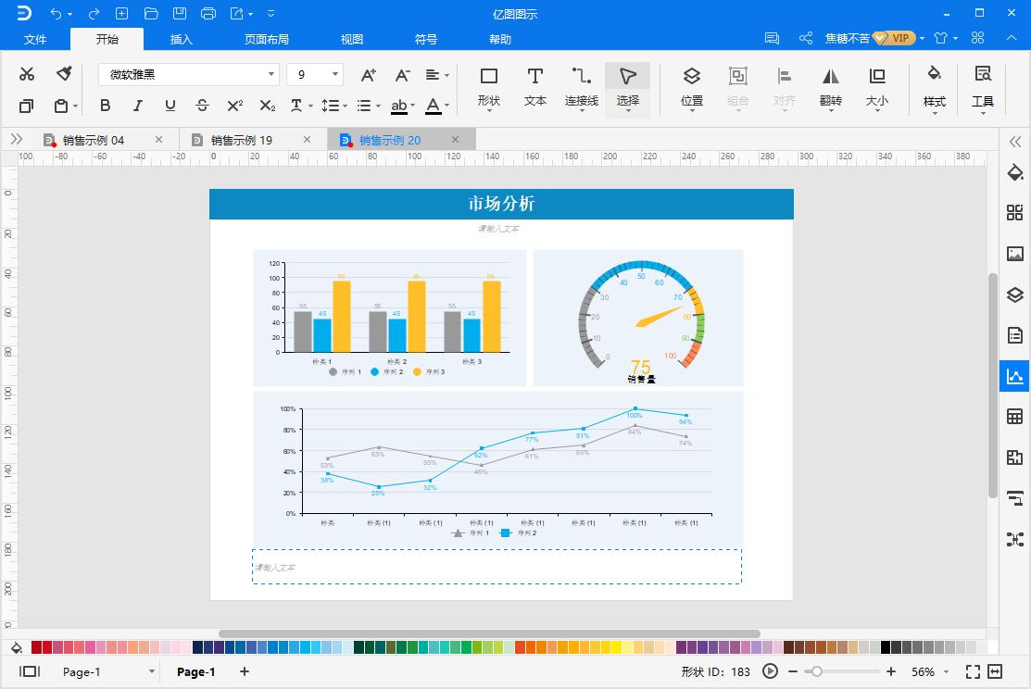The image size is (1031, 689).
Task: Add a new page with plus button
Action: pyautogui.click(x=245, y=671)
